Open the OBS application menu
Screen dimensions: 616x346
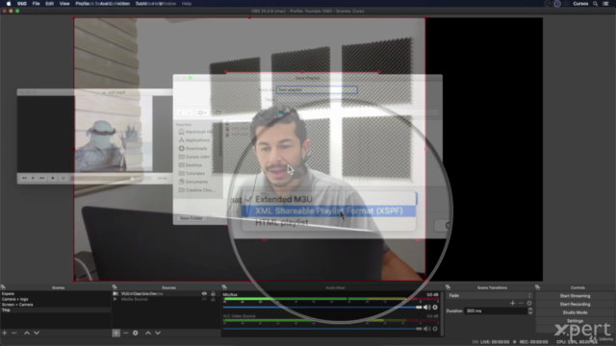click(x=22, y=4)
